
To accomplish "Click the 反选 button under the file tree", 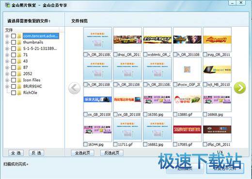I will coord(36,153).
